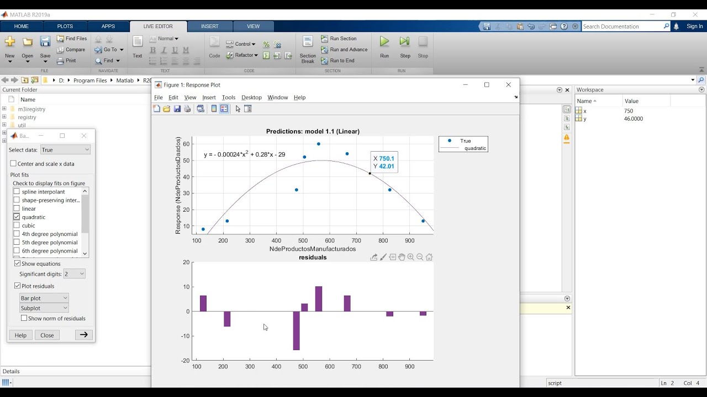Open the Property Inspector icon in figure toolbar
This screenshot has height=397, width=707.
click(248, 109)
